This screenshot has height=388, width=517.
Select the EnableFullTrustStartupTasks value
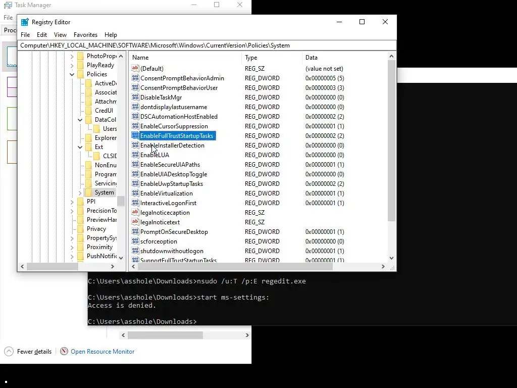click(x=177, y=136)
